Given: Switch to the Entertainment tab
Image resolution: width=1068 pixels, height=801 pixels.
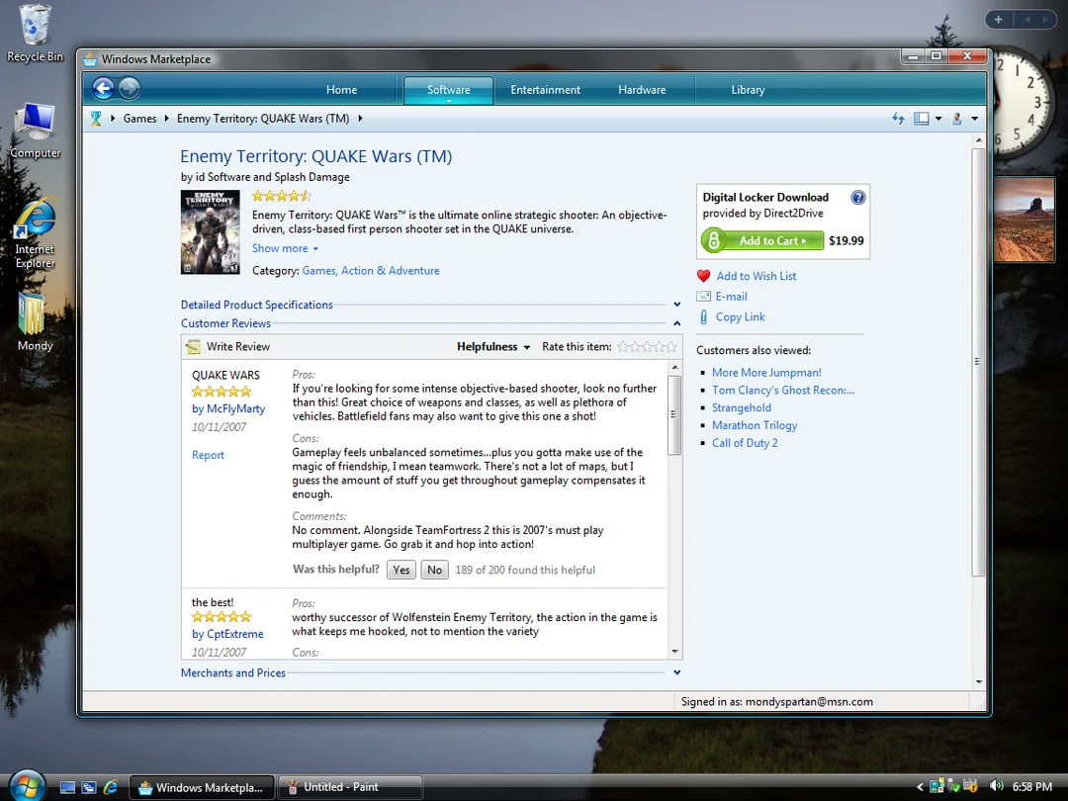Looking at the screenshot, I should tap(546, 90).
